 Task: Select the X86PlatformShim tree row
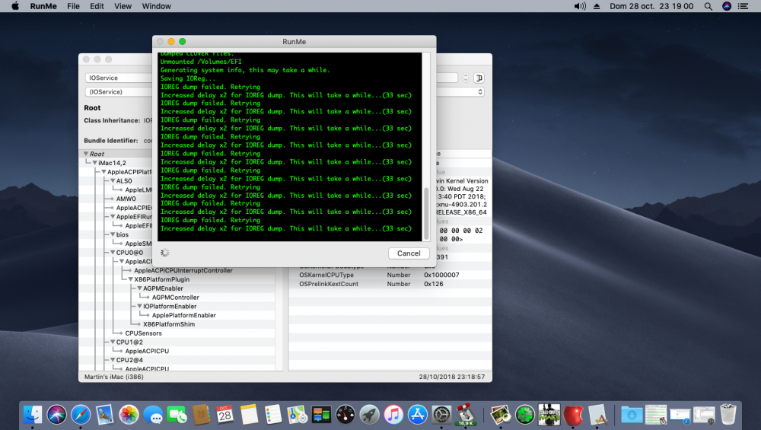coord(169,324)
